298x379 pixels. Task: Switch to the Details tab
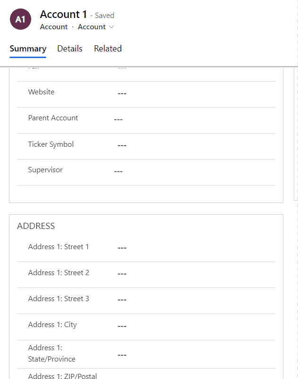(x=69, y=49)
